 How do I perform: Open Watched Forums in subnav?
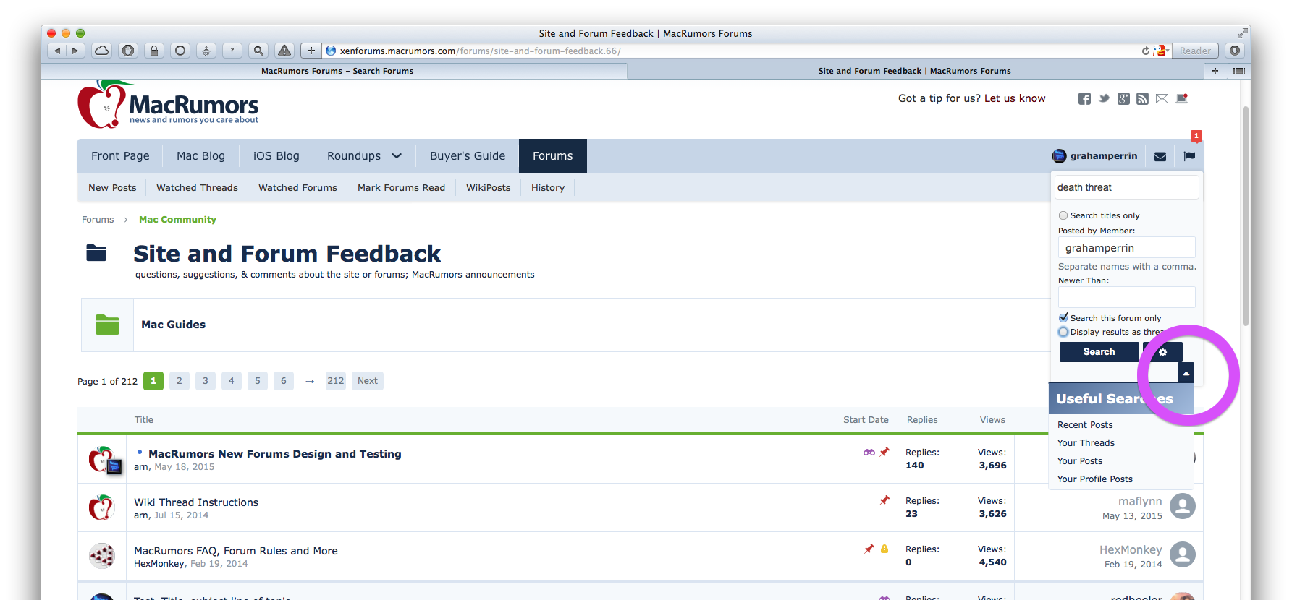coord(297,188)
